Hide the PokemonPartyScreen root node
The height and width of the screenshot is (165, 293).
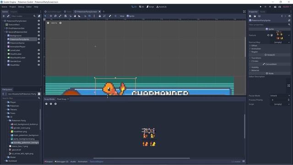coord(38,21)
